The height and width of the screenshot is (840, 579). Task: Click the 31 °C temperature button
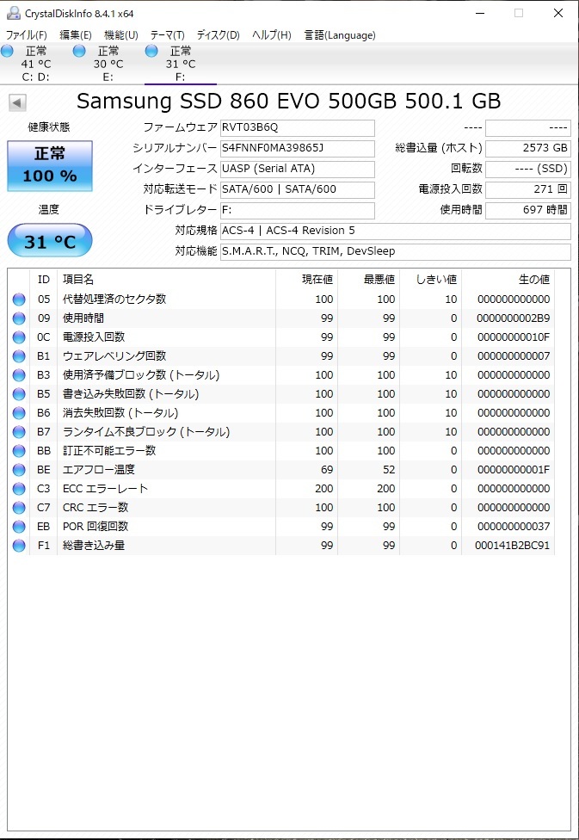(50, 240)
